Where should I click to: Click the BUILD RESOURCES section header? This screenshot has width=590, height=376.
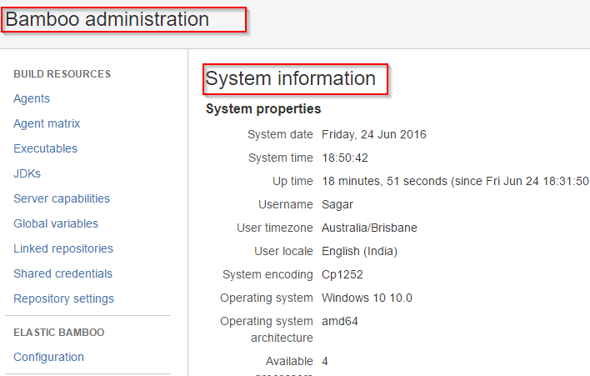pyautogui.click(x=62, y=74)
